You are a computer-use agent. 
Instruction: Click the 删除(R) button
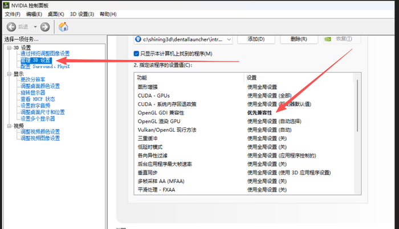point(299,39)
